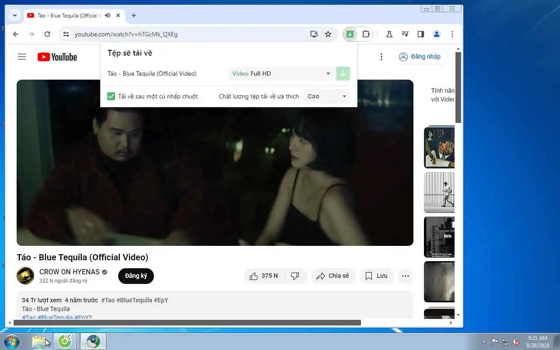This screenshot has height=350, width=560.
Task: Click the scroll down arrow of vertical scrollbar
Action: [x=458, y=315]
